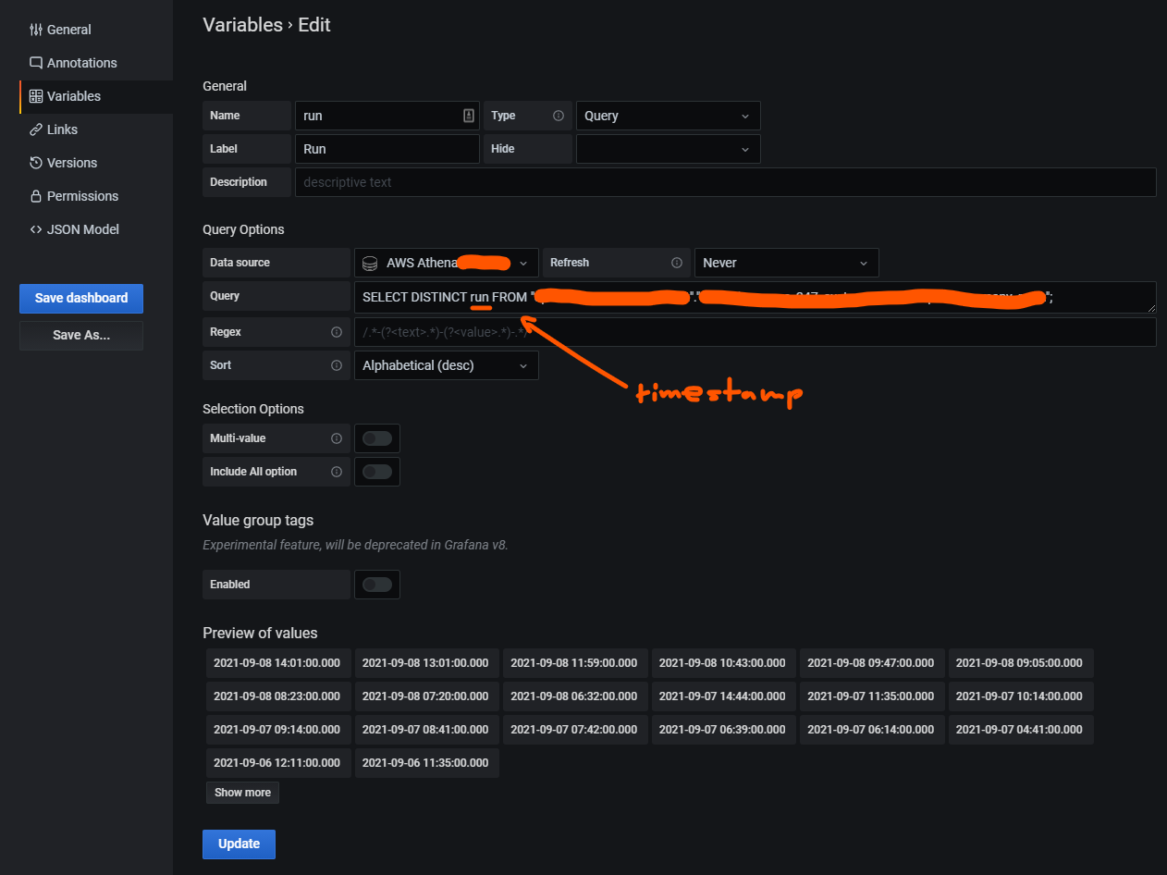
Task: Enable the Multi-value option
Action: [x=376, y=438]
